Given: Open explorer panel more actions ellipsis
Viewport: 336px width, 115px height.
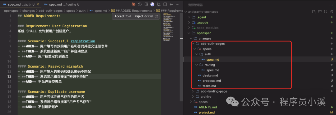Looking at the screenshot, I should (331, 5).
